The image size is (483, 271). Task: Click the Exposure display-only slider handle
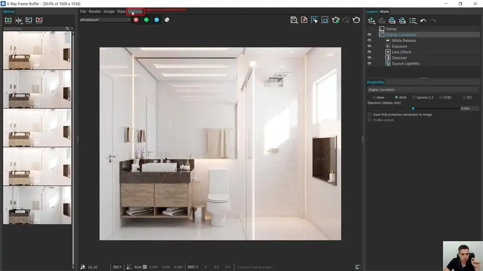[413, 108]
